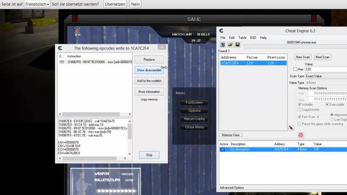Toggle the Writable checkbox
347x195 pixels.
coord(299,105)
